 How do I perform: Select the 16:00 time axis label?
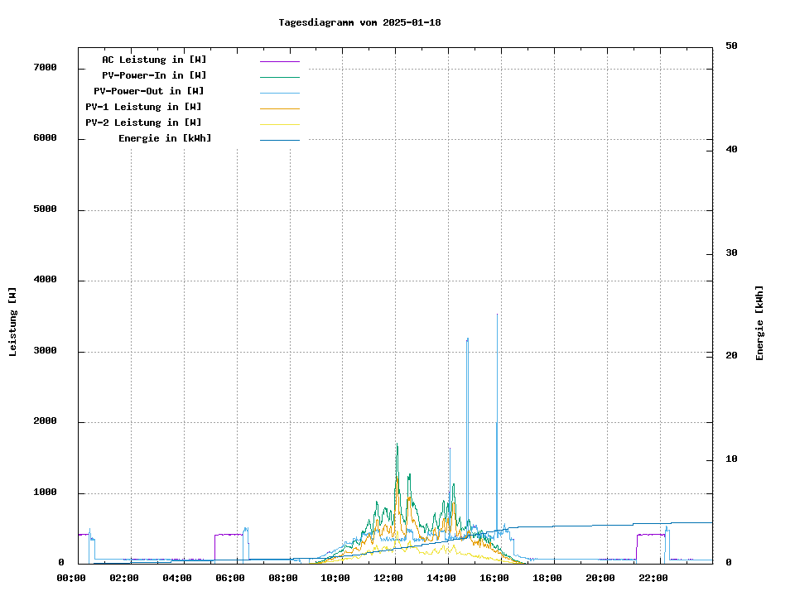click(x=494, y=578)
